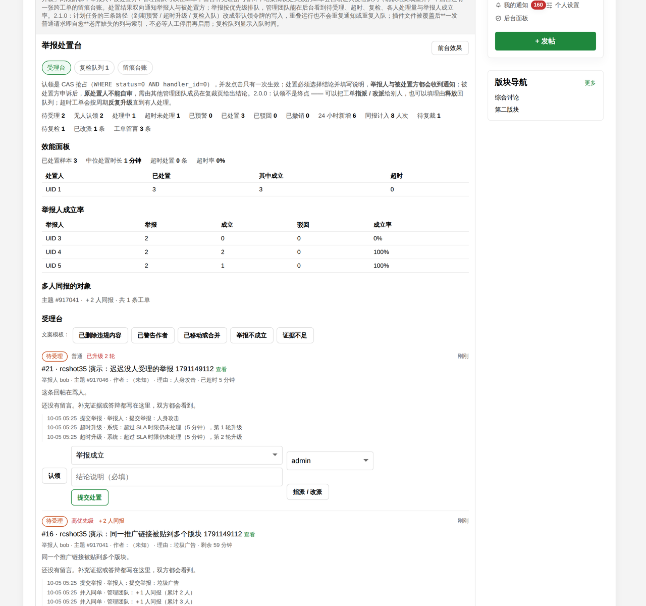The image size is (646, 606).
Task: Click the sliders icon beside 个人设置
Action: [x=550, y=5]
